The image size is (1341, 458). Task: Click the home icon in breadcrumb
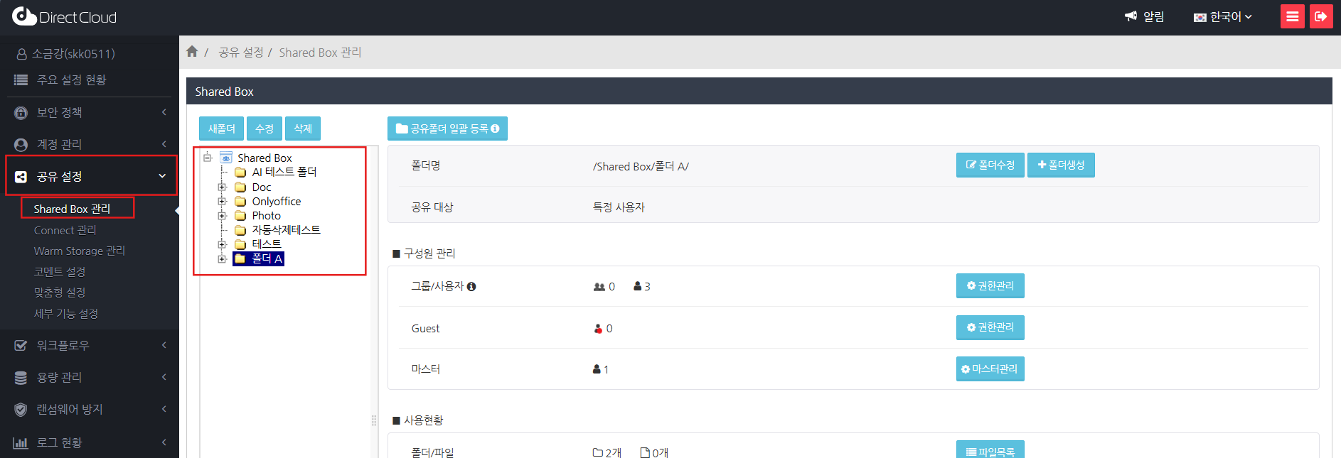click(192, 52)
